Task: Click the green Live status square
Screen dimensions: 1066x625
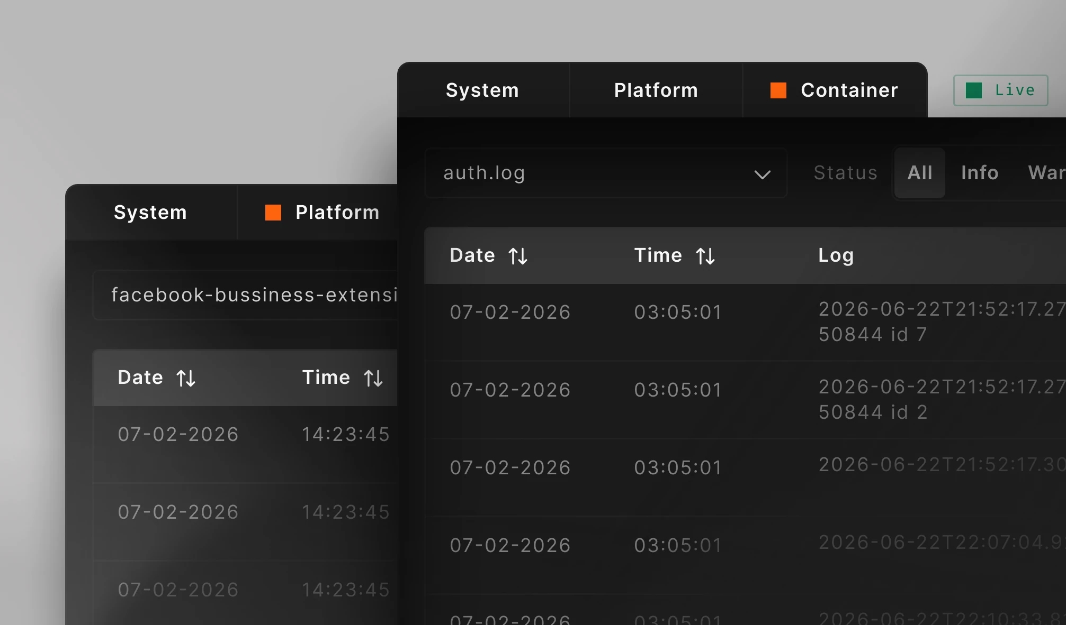Action: (x=974, y=90)
